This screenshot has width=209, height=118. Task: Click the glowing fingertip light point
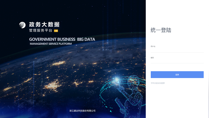click(x=117, y=79)
